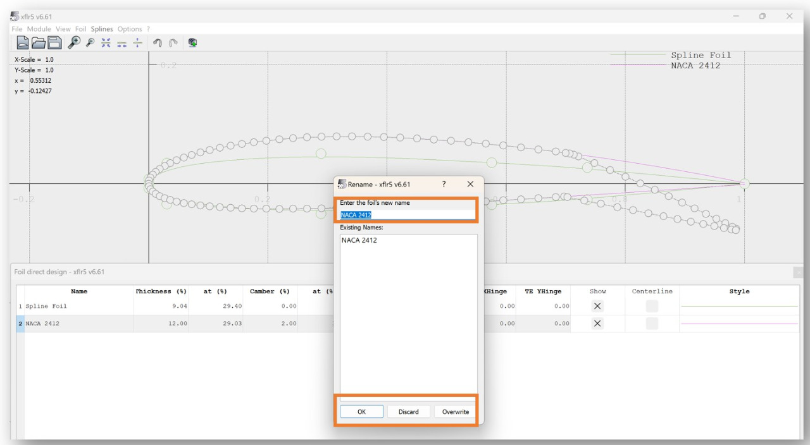This screenshot has width=810, height=445.
Task: Click the Open folder toolbar icon
Action: point(39,43)
